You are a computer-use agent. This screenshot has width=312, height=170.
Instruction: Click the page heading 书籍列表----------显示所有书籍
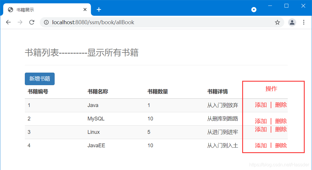82,52
